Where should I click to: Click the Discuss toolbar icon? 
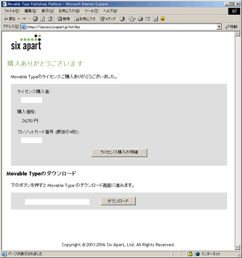155,19
